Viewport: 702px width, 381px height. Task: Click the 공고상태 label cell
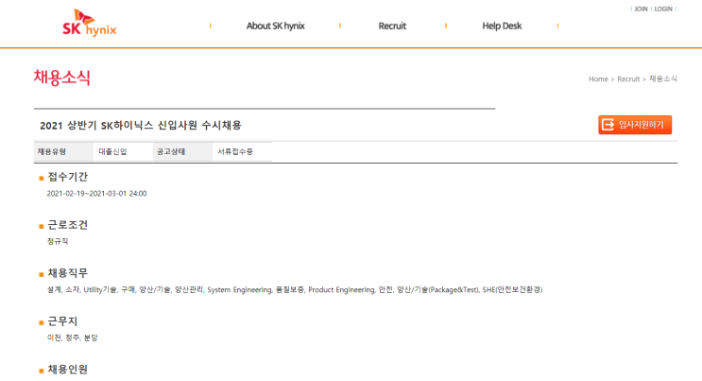tap(182, 151)
